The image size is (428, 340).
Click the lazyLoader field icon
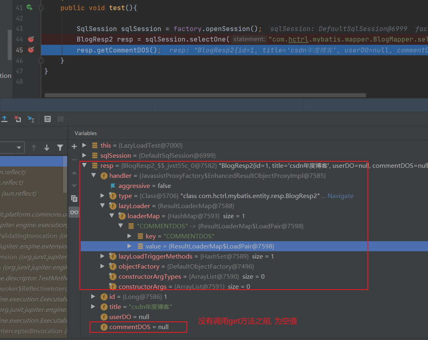point(113,206)
